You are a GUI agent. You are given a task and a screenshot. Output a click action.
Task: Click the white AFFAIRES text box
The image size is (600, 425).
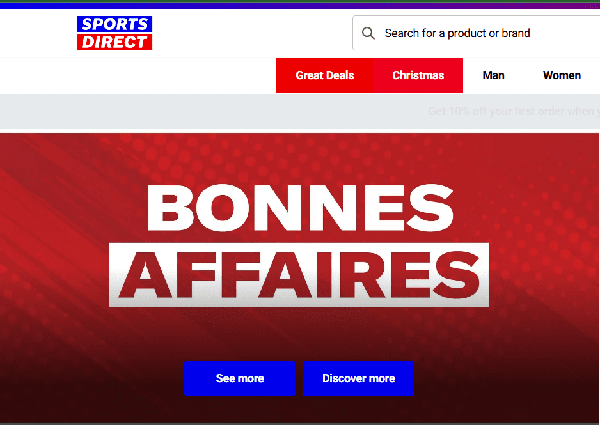point(299,274)
